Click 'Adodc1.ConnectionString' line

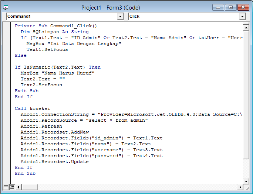132,114
